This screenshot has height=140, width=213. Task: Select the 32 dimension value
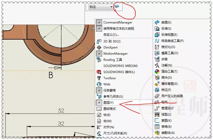point(61,124)
